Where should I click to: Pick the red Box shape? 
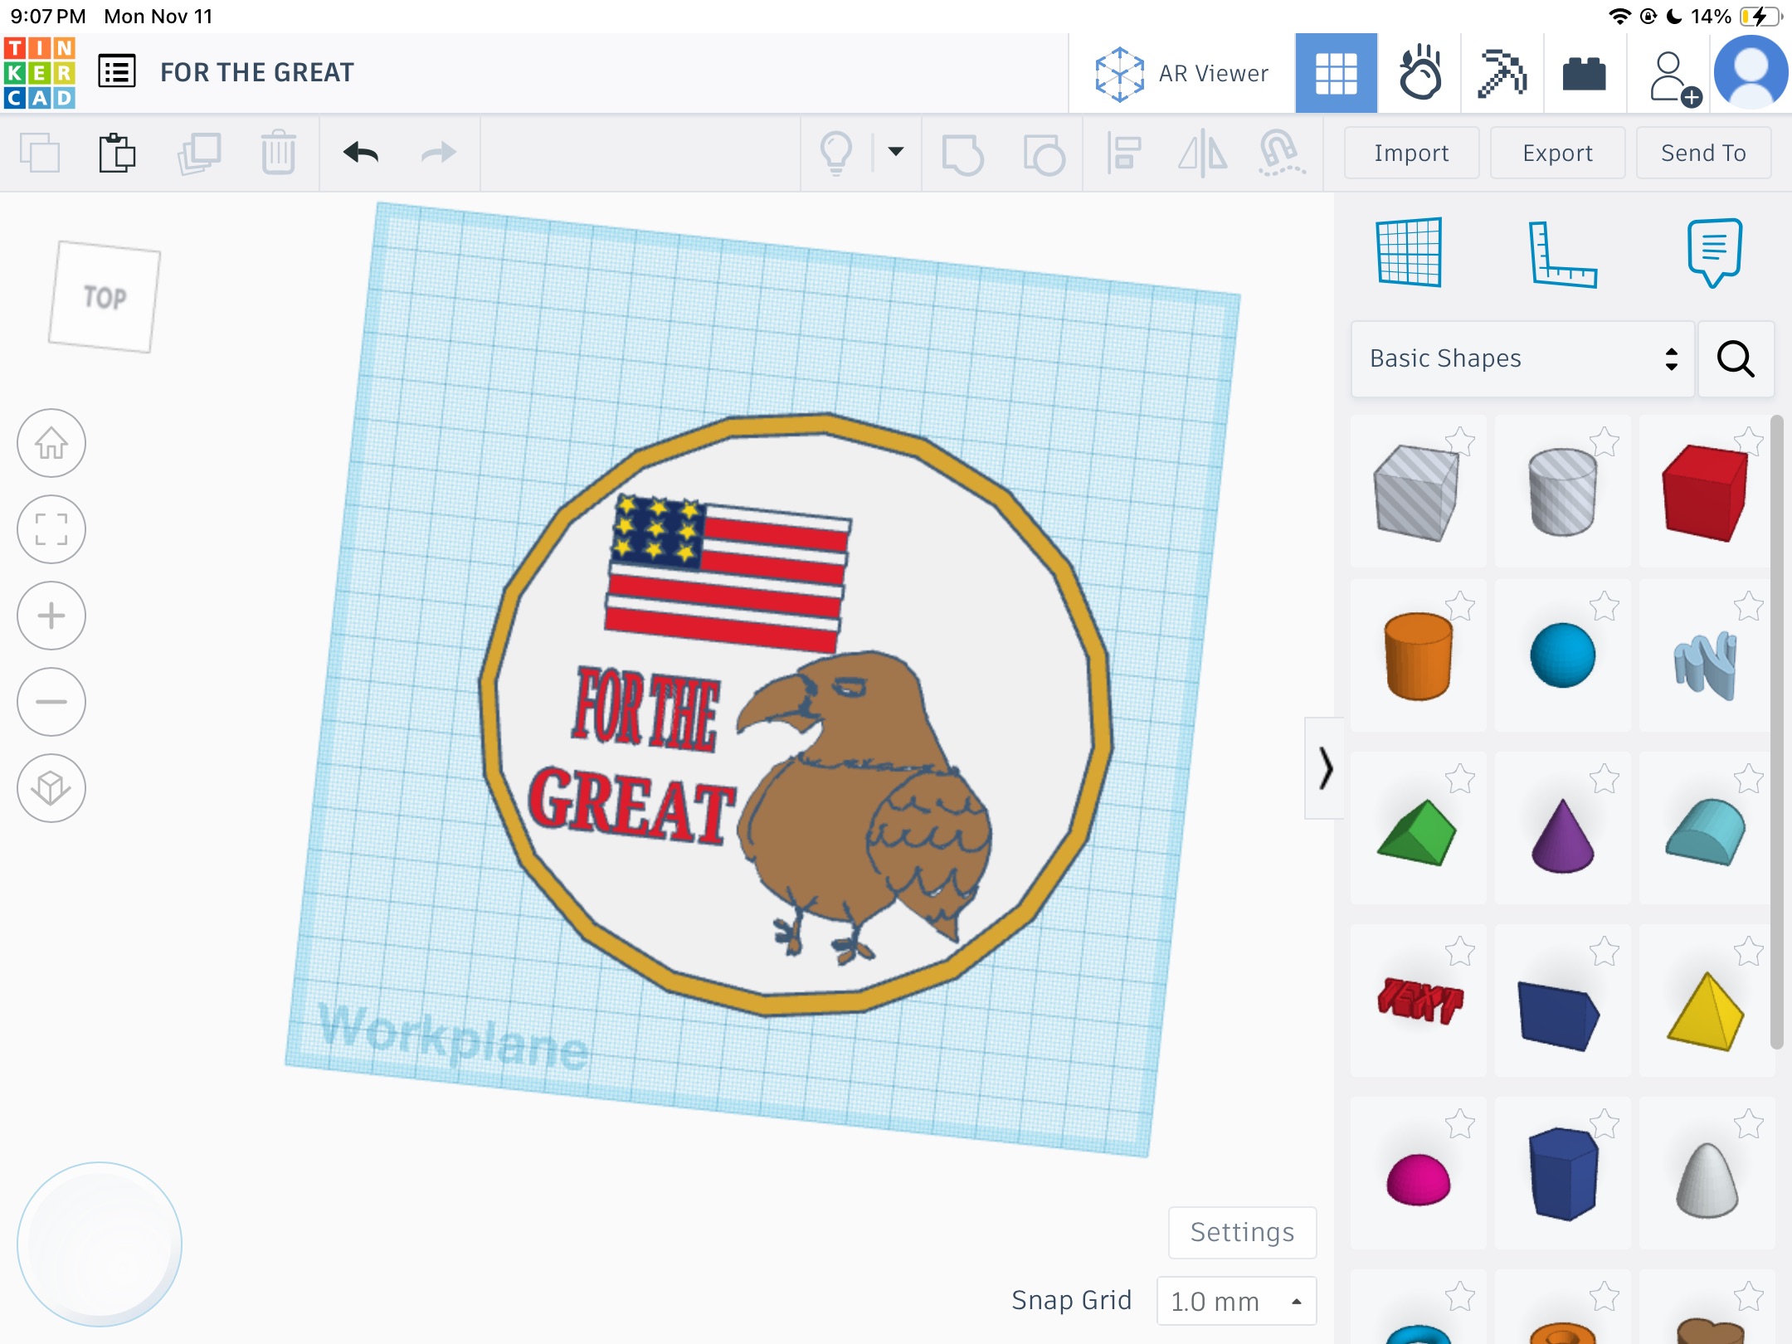tap(1705, 493)
